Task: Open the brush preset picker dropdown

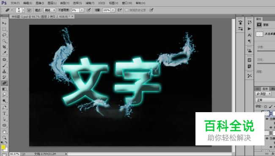Action: (23, 10)
